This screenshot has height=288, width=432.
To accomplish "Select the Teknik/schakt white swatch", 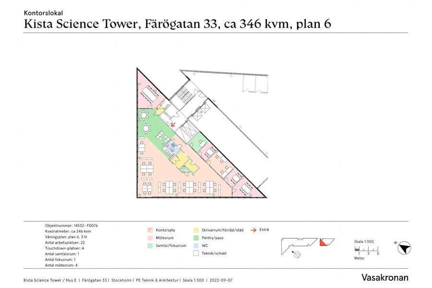I will pos(195,253).
